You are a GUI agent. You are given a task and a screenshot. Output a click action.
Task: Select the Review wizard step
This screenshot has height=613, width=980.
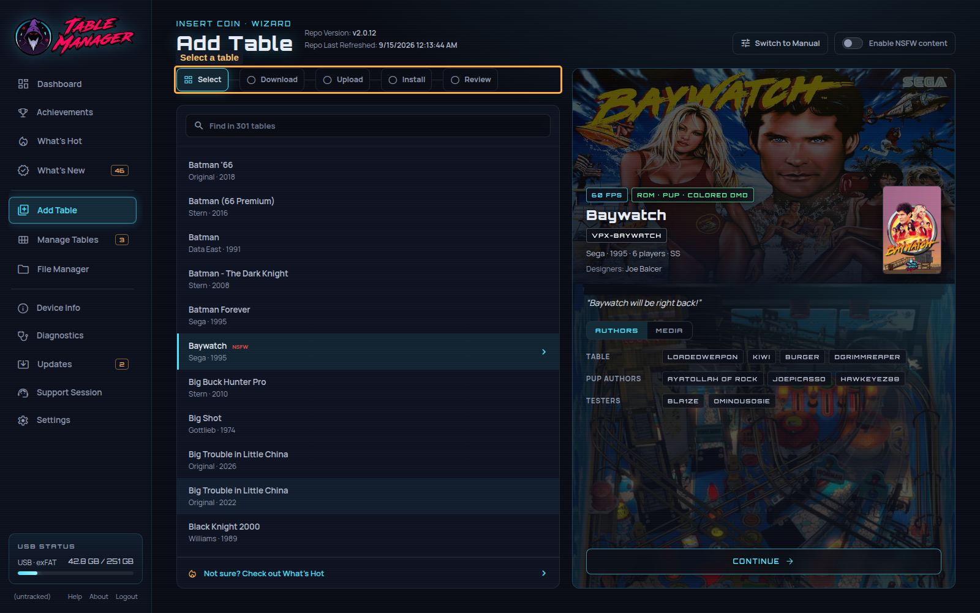click(470, 80)
